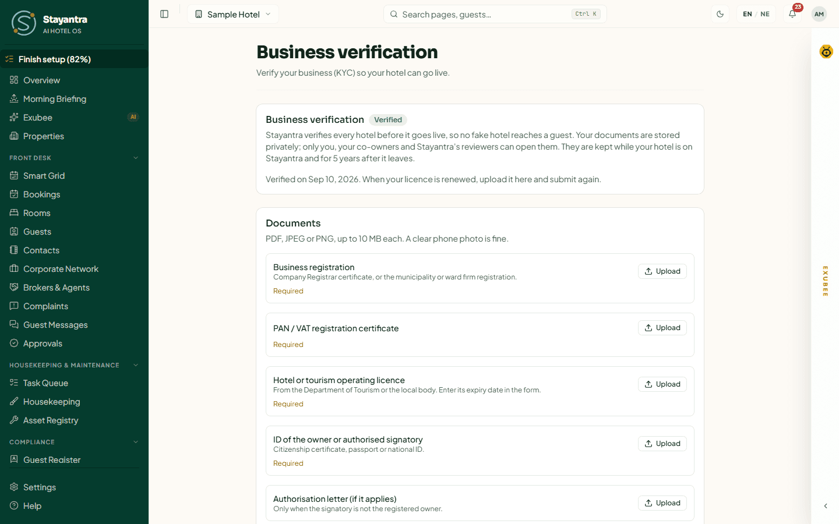
Task: Focus the Search pages, guests field
Action: pyautogui.click(x=495, y=14)
